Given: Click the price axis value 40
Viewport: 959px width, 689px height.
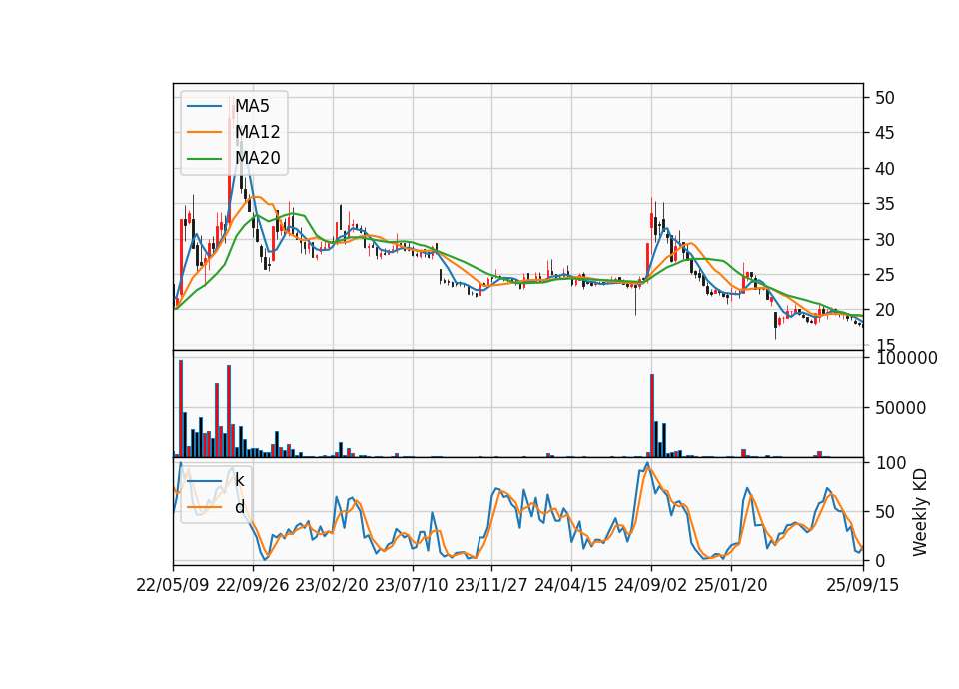Looking at the screenshot, I should coord(884,168).
